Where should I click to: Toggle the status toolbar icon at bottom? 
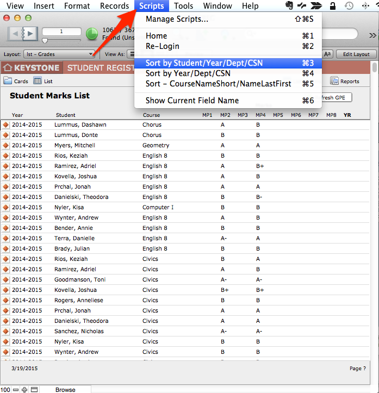pyautogui.click(x=34, y=390)
